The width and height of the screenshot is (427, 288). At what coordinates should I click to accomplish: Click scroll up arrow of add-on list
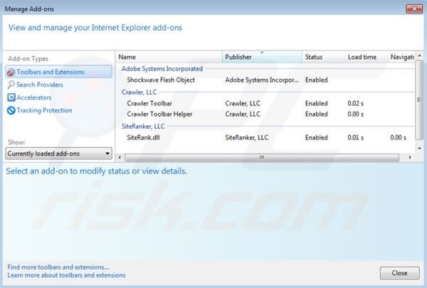(x=419, y=55)
